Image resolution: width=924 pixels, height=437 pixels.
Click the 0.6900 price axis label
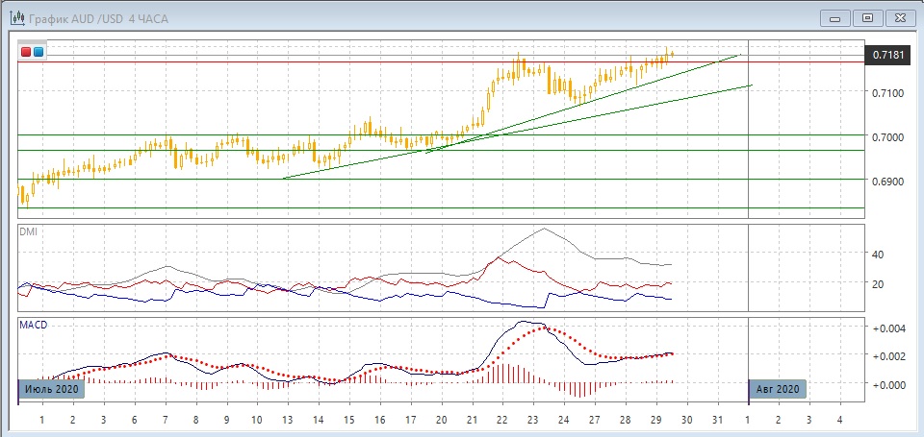coord(886,182)
